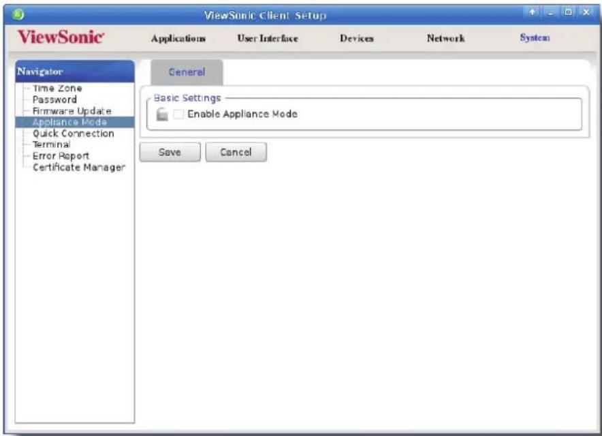Select Terminal in Navigator
This screenshot has height=436, width=602.
tap(52, 144)
